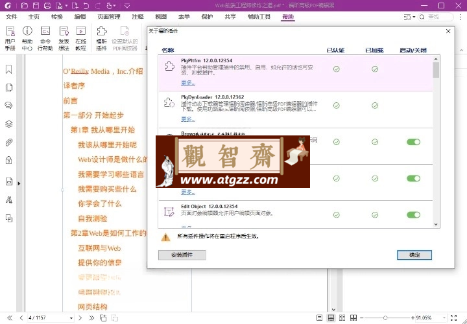Open the 91.05% zoom level dropdown
The width and height of the screenshot is (467, 324).
point(444,318)
